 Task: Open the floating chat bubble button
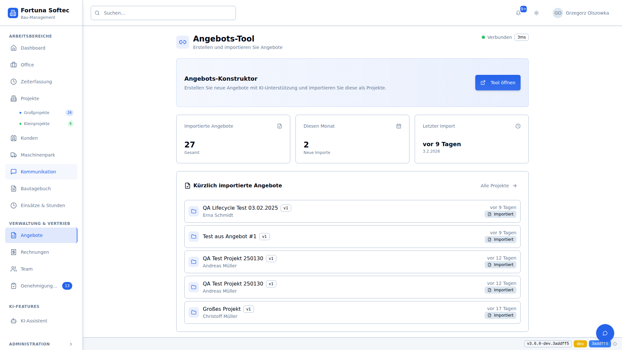tap(605, 333)
